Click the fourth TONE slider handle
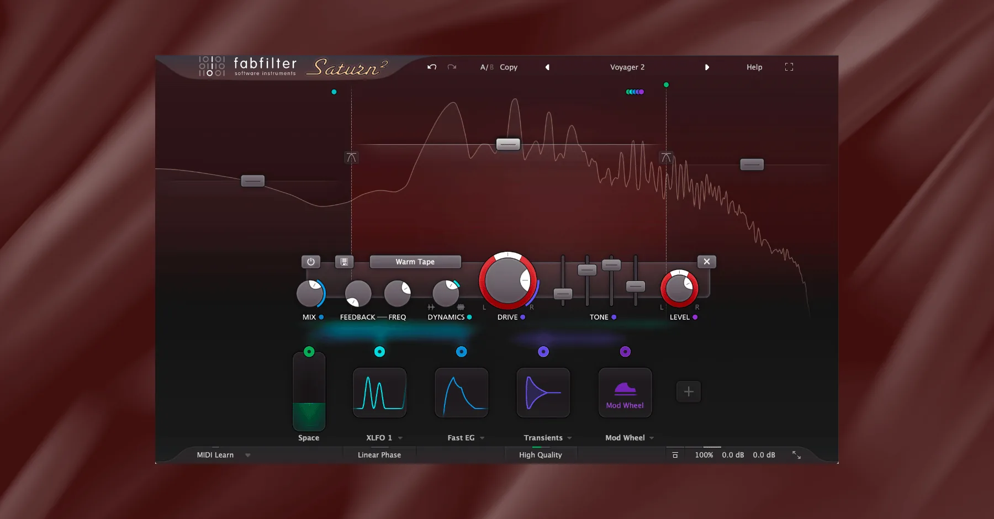Screen dimensions: 994x519 coord(636,286)
